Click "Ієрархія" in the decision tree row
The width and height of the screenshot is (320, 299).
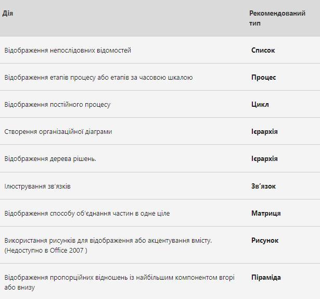point(264,159)
